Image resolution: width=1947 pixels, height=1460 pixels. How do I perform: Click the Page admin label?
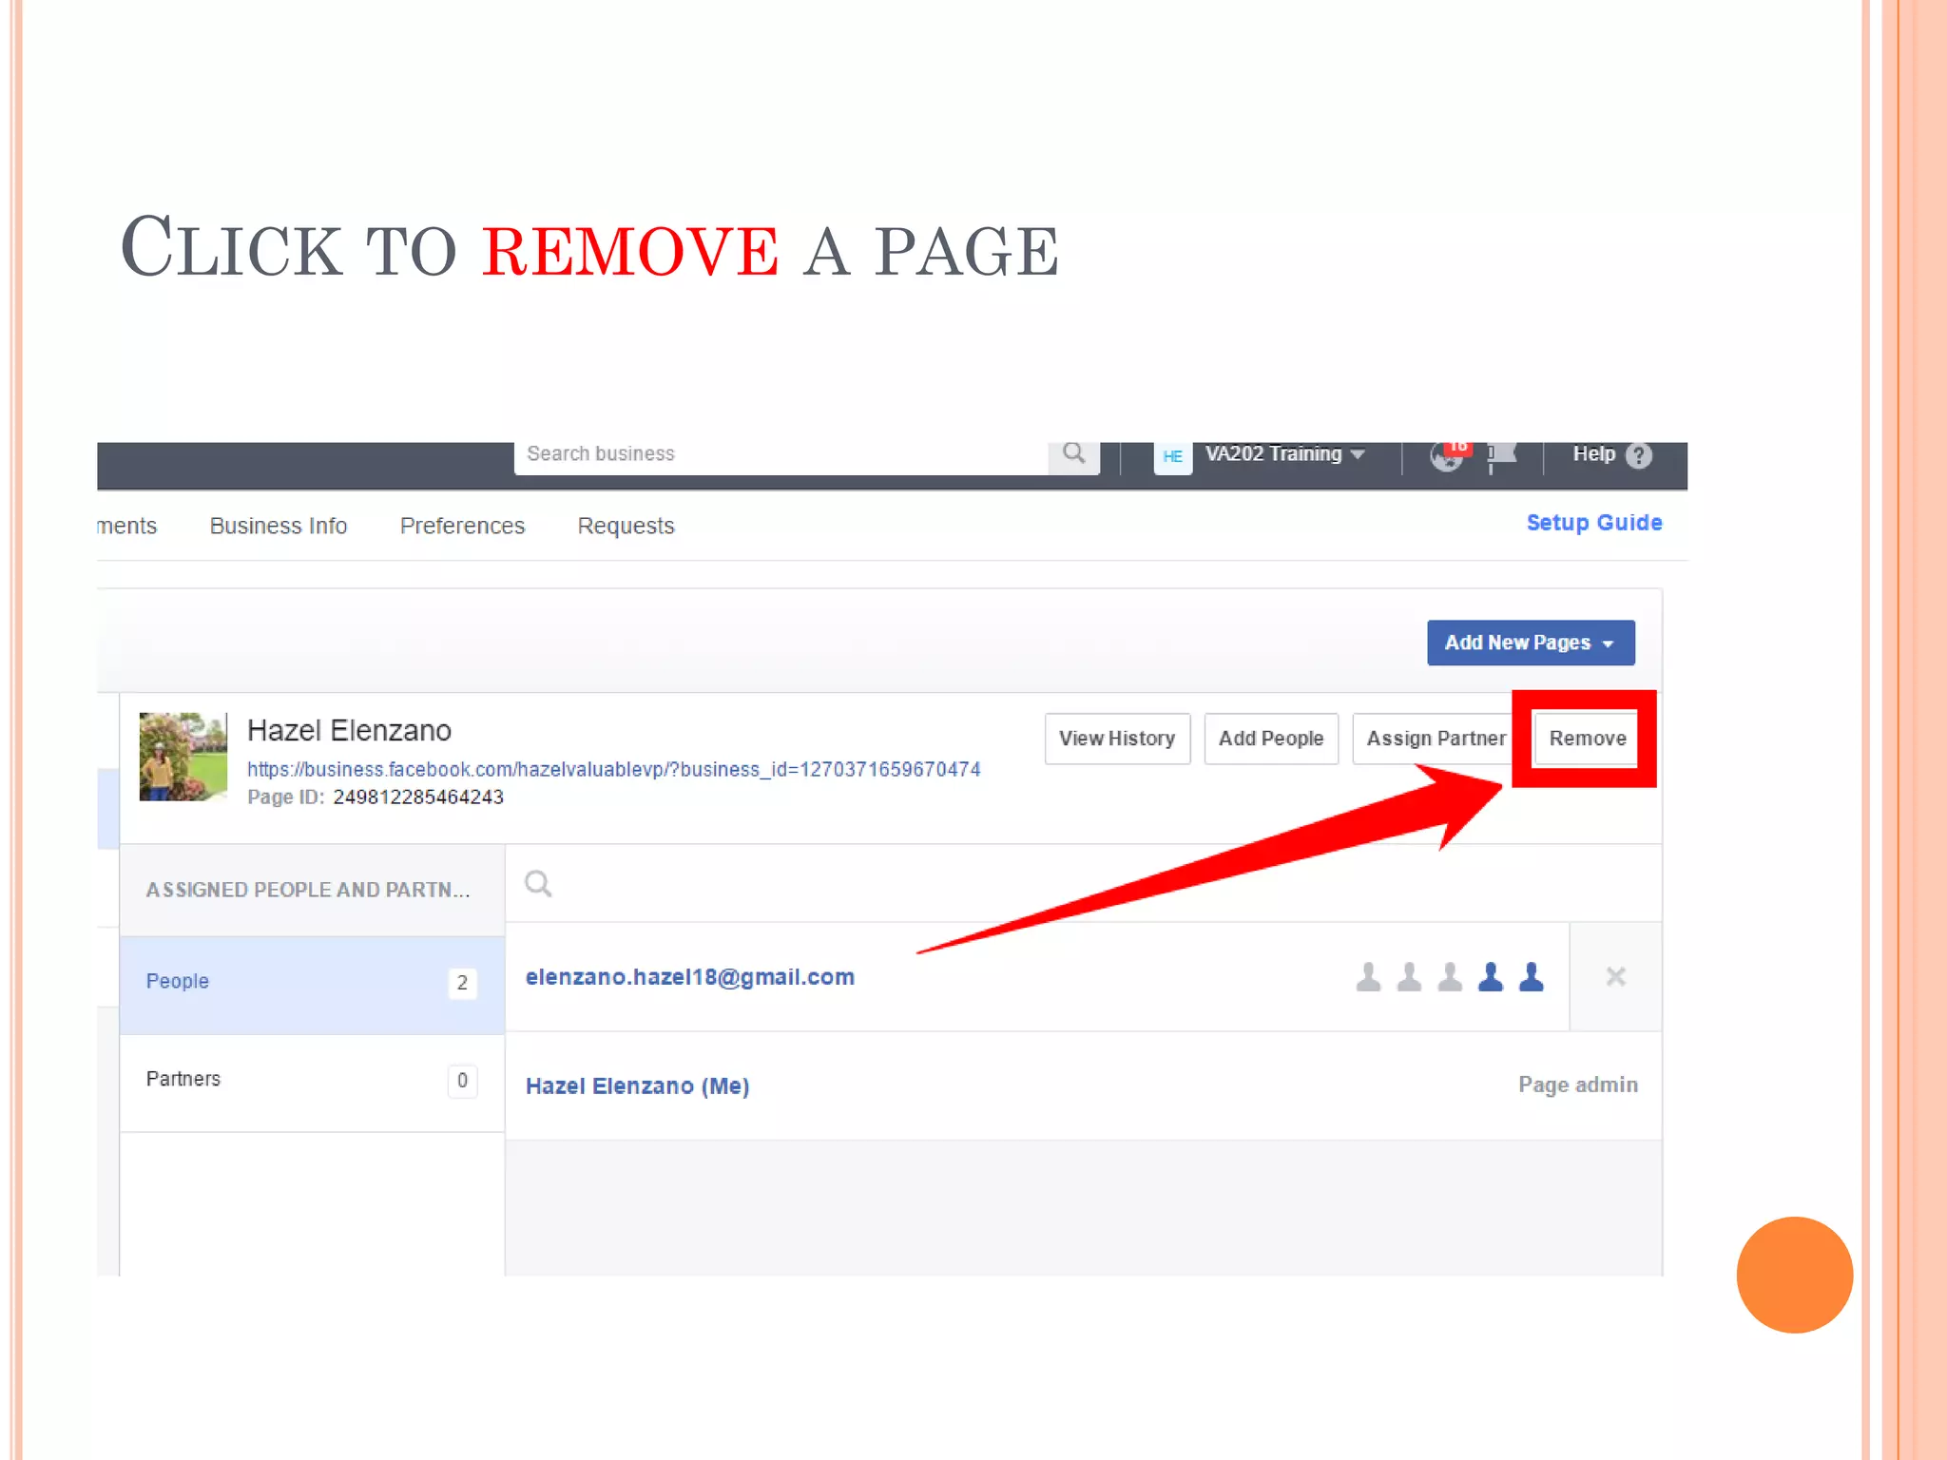pos(1578,1085)
